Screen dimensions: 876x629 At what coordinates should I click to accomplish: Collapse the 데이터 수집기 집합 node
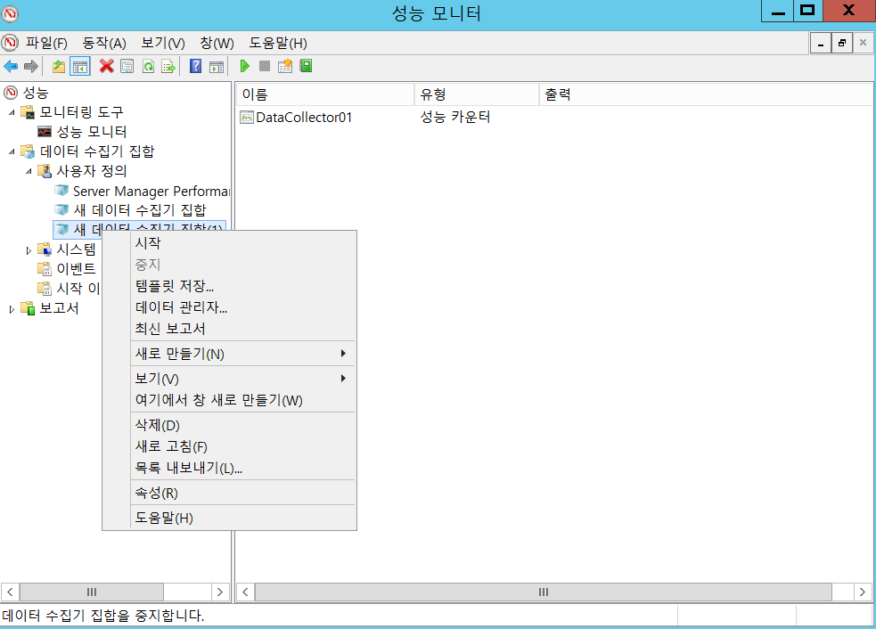[x=12, y=151]
